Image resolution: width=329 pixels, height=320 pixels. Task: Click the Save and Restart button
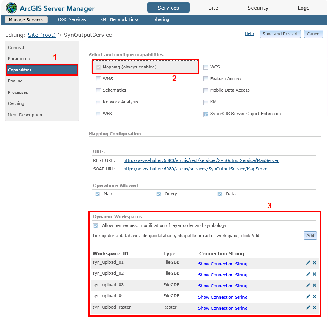[x=280, y=34]
